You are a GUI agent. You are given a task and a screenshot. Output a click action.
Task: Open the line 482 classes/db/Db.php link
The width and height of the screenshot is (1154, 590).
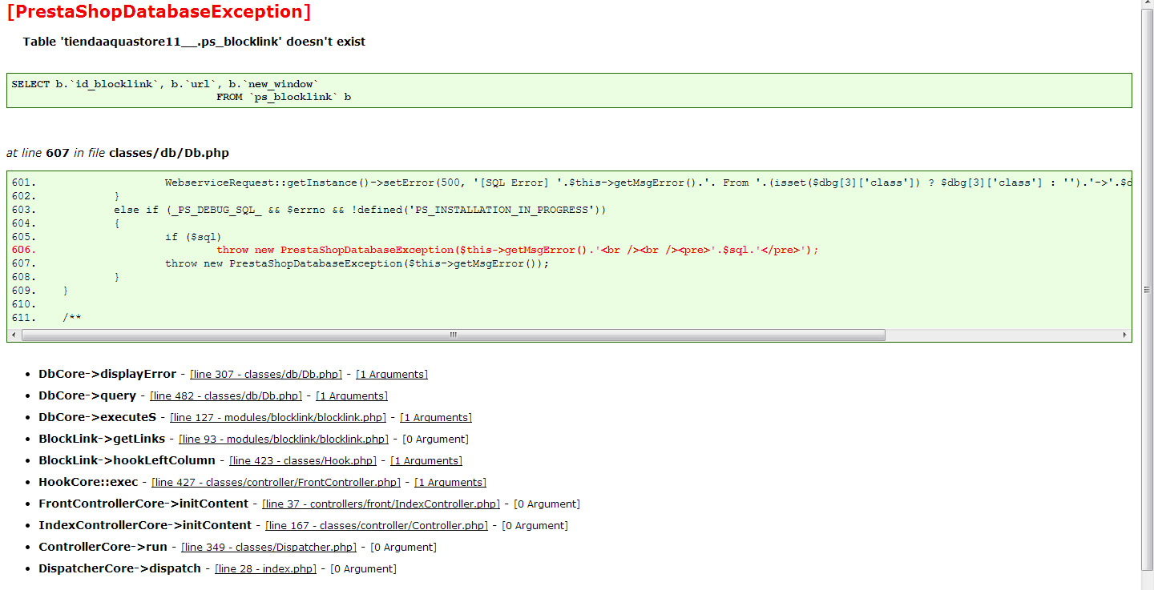point(226,396)
